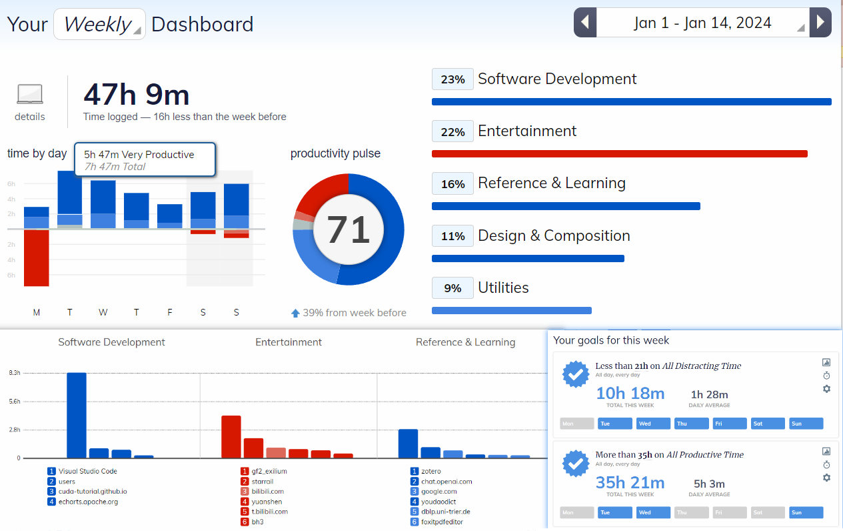Open chart icon for Distracting Time goal
Image resolution: width=843 pixels, height=531 pixels.
826,362
